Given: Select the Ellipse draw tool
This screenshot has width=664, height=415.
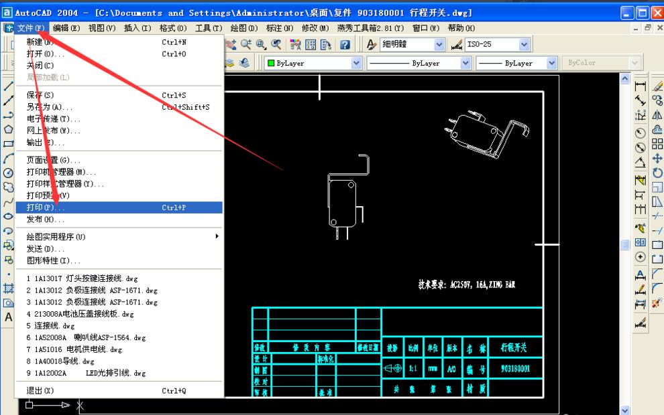Looking at the screenshot, I should pos(8,216).
